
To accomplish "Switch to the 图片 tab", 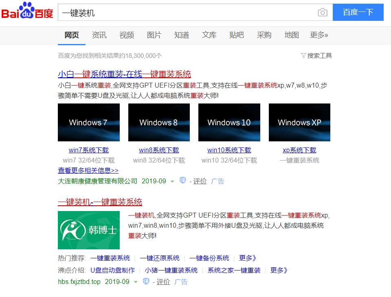I will point(154,35).
